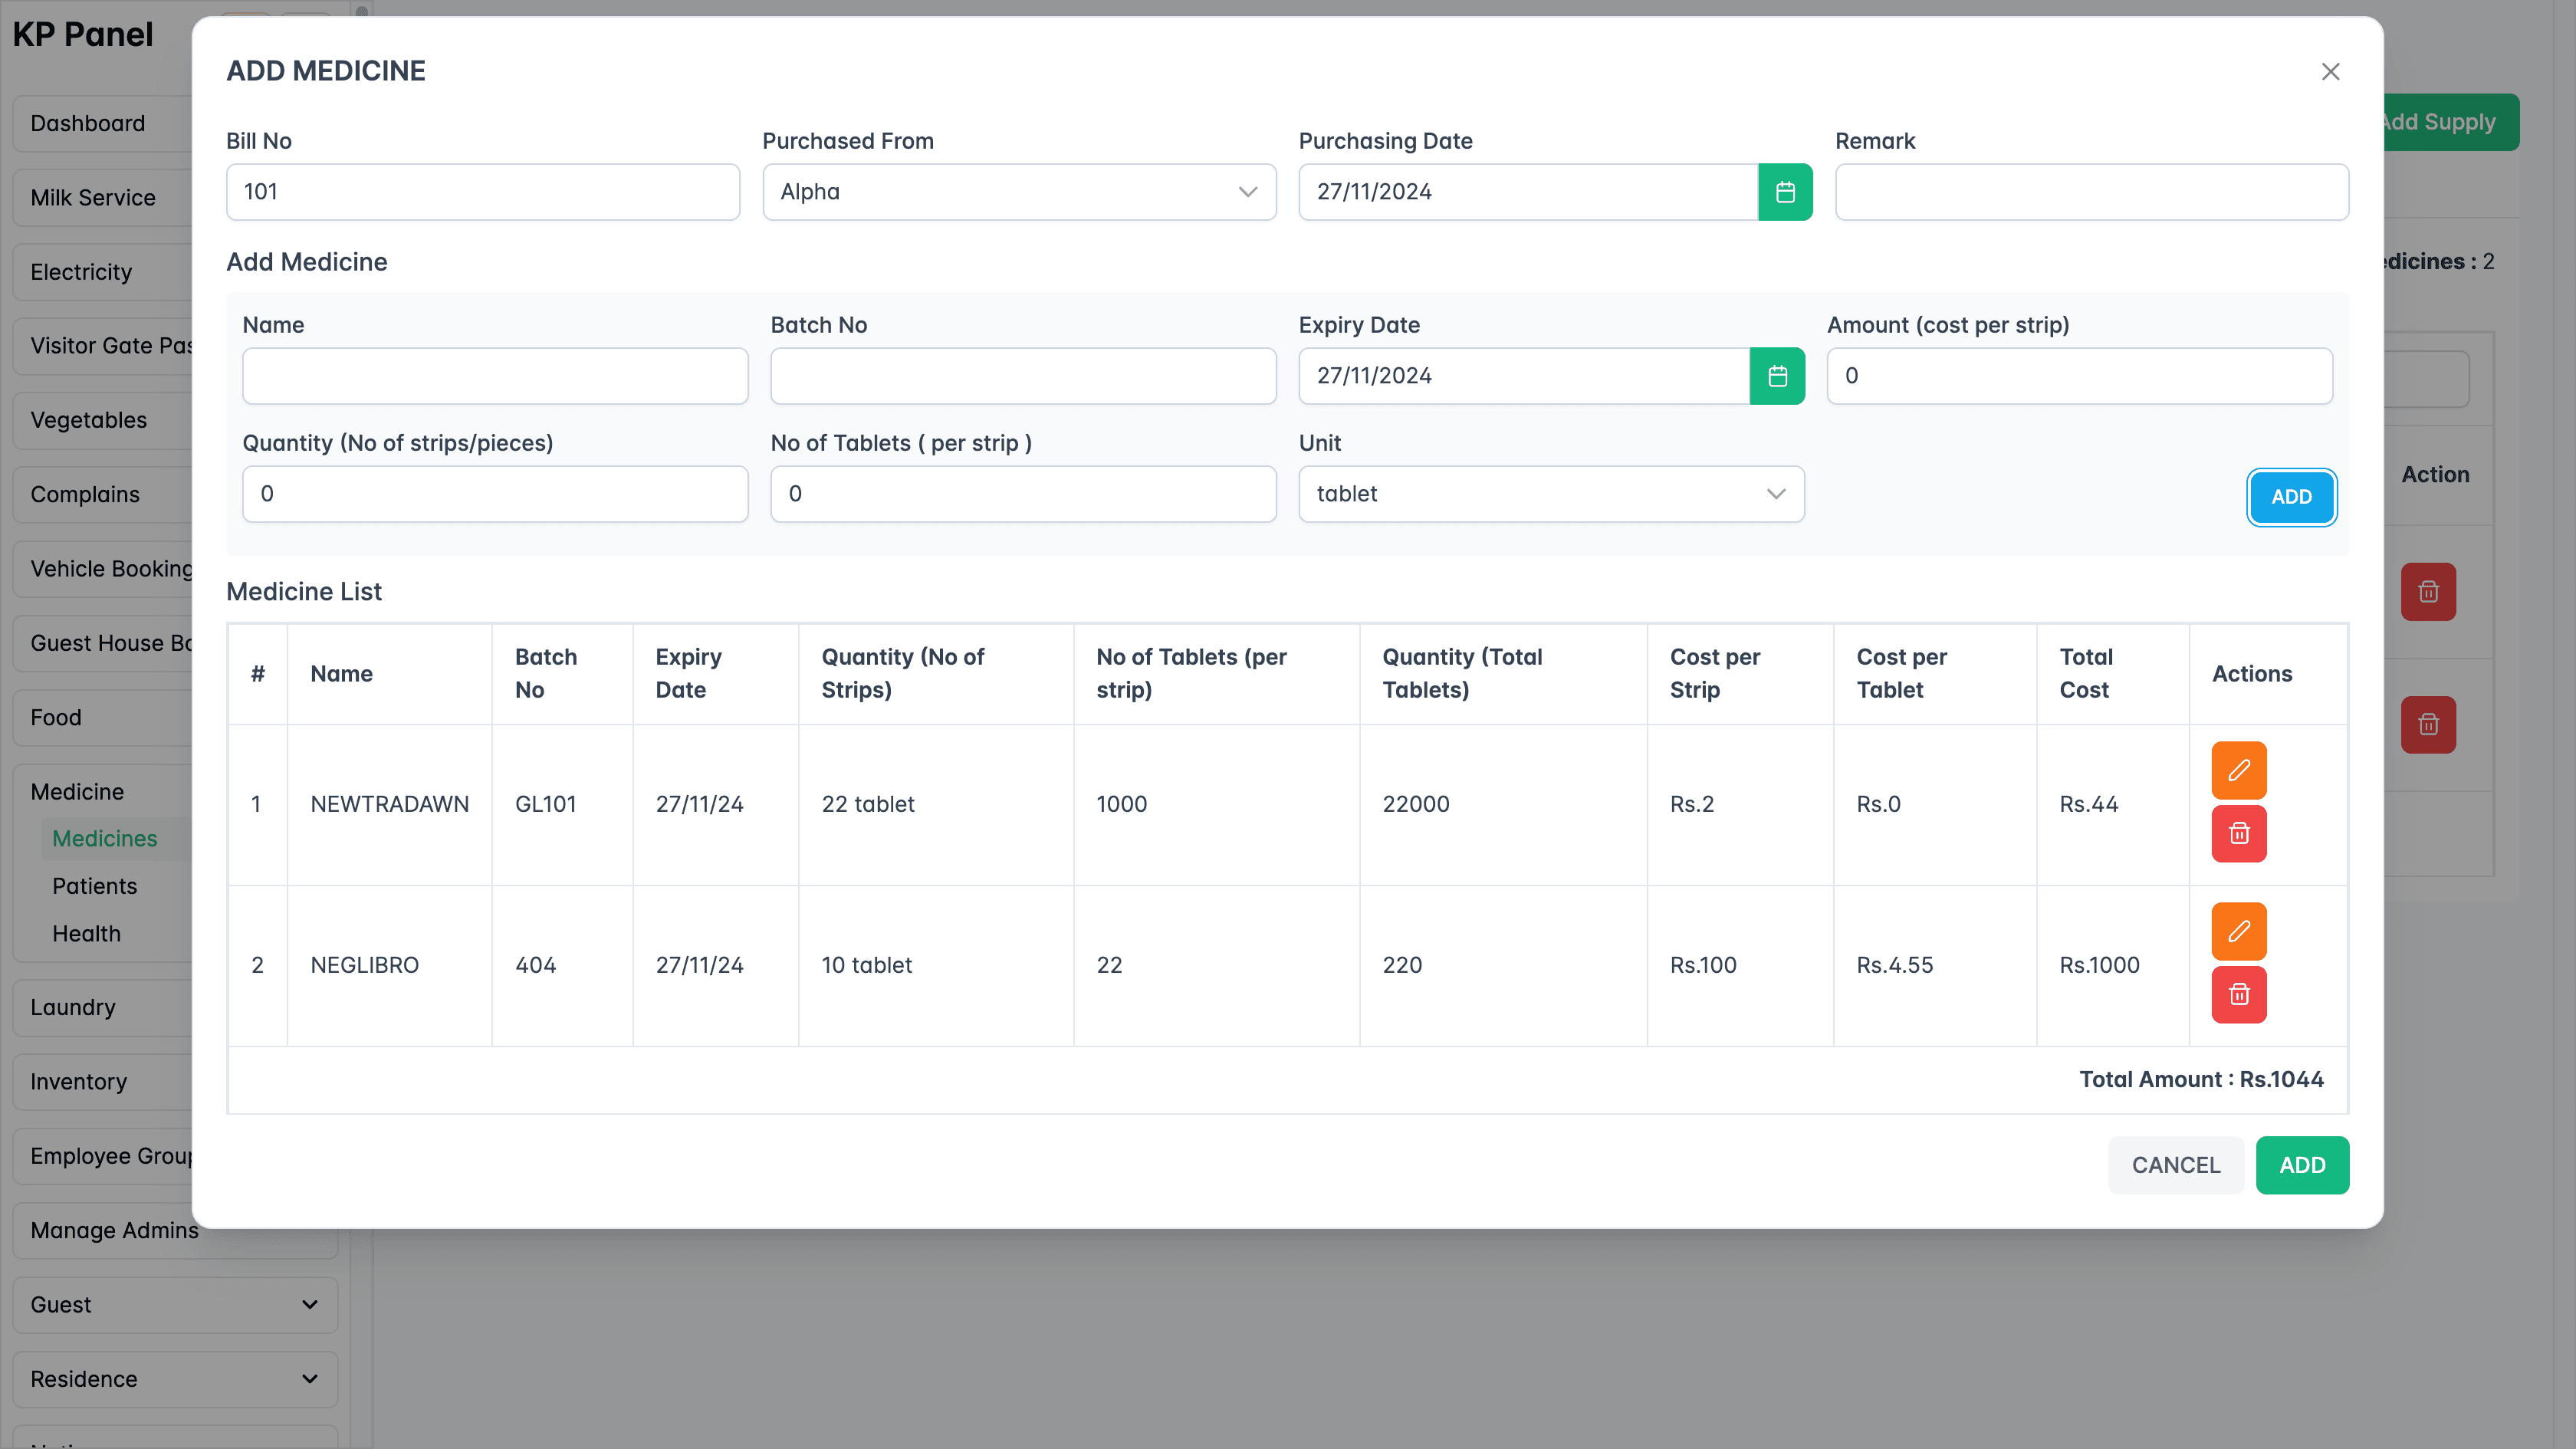Open the Purchasing Date calendar picker
2576x1449 pixels.
click(1786, 191)
